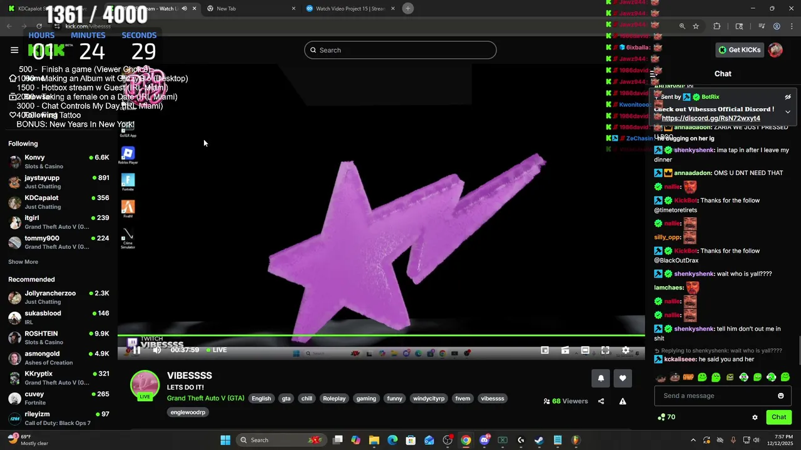Select the windycityrp tag
The image size is (801, 450).
429,398
